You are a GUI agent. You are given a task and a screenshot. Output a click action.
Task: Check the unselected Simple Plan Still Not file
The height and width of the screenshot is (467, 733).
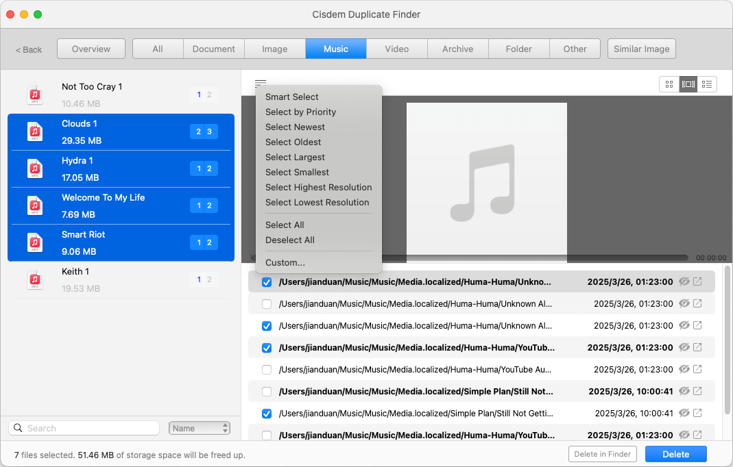click(x=267, y=391)
